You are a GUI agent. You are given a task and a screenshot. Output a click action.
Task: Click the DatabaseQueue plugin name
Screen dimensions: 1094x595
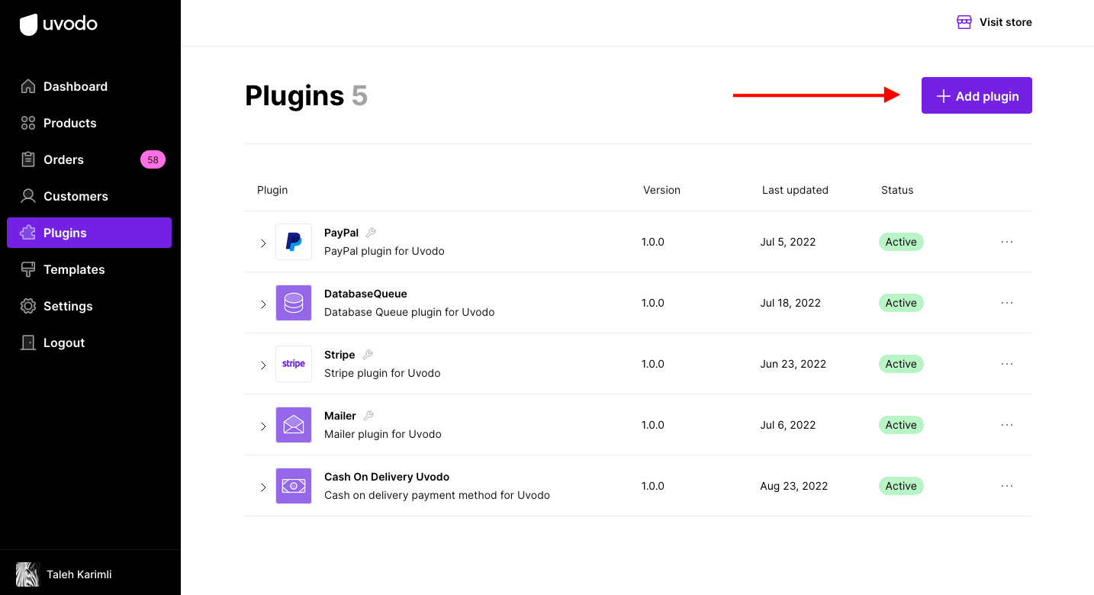coord(365,294)
